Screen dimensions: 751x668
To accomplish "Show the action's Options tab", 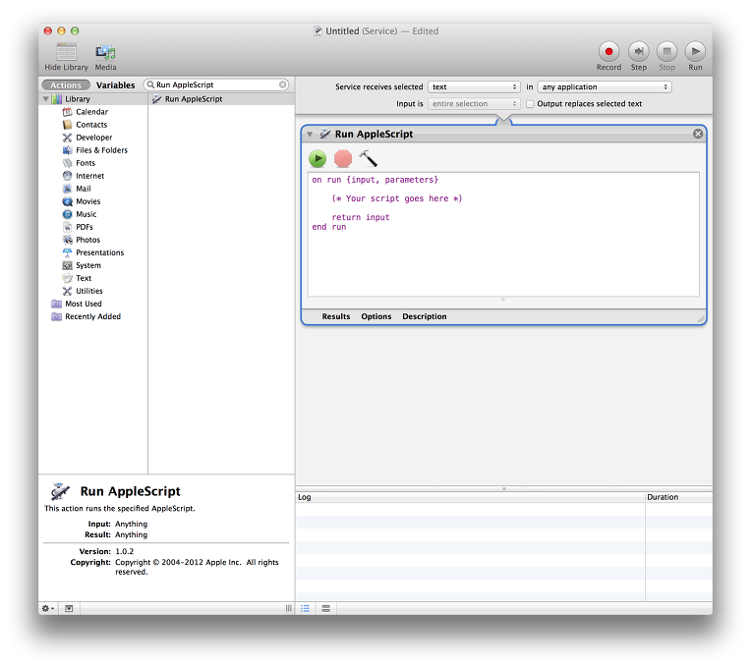I will tap(376, 316).
